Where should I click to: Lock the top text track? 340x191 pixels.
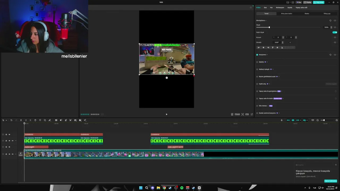(x=6, y=134)
